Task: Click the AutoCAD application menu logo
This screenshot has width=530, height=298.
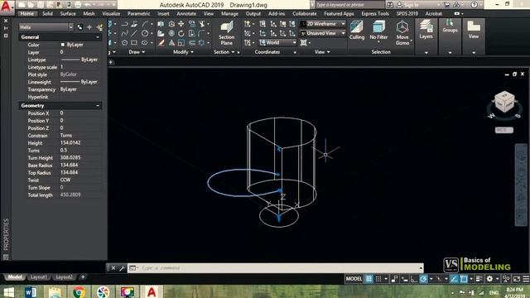Action: coord(7,7)
